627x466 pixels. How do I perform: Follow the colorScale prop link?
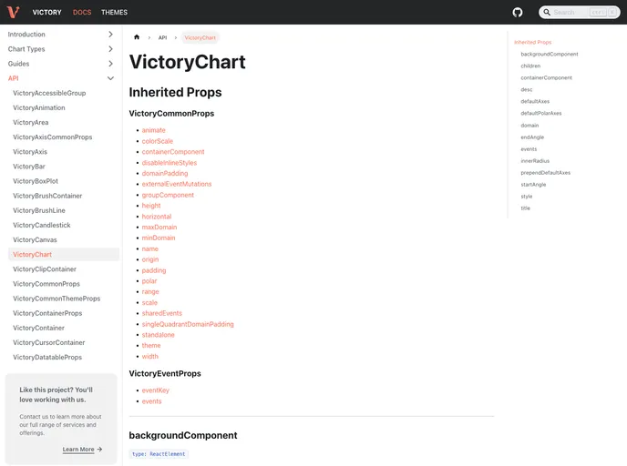157,141
